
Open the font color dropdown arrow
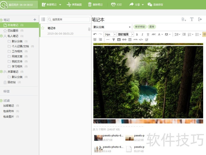162,34
